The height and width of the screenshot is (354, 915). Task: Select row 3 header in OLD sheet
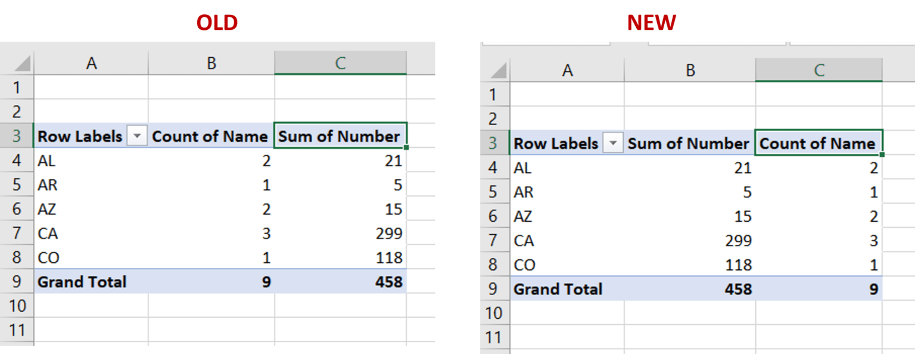(17, 136)
